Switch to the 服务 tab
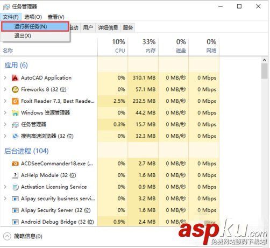The image size is (270, 248). [x=128, y=27]
